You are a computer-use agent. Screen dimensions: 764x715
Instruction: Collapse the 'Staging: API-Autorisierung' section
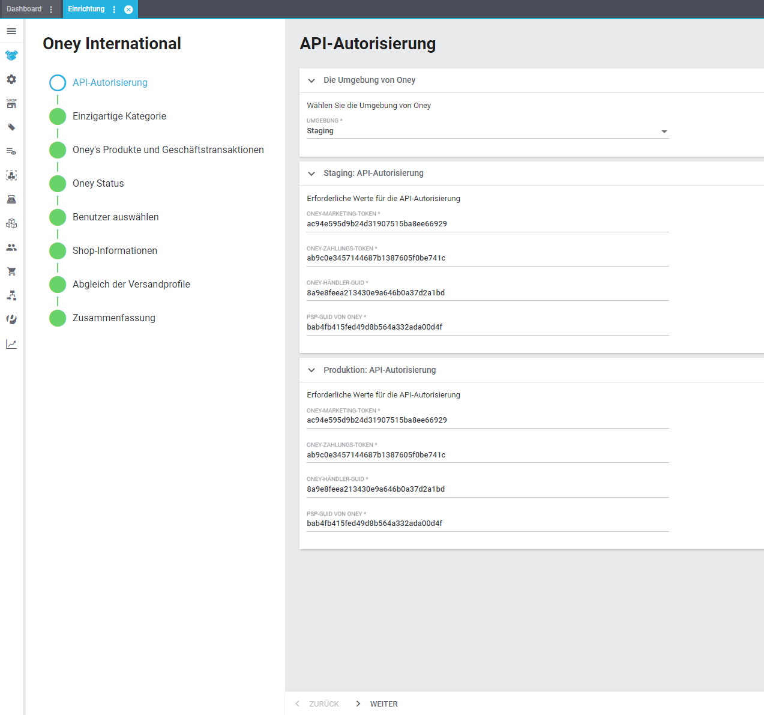(311, 173)
